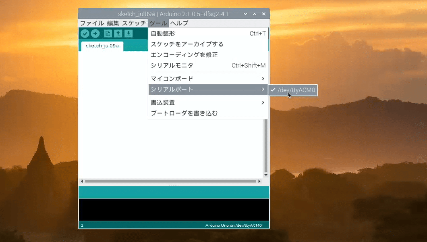The height and width of the screenshot is (242, 427).
Task: Click the horizontal scrollbar right arrow
Action: click(x=260, y=181)
